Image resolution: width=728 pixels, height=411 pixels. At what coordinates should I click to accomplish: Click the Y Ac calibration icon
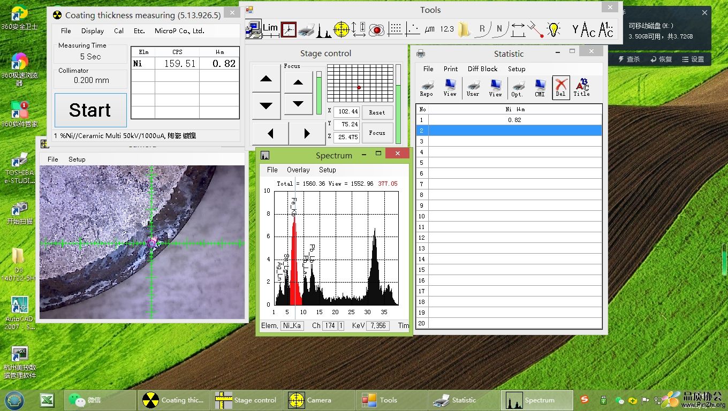coord(583,29)
